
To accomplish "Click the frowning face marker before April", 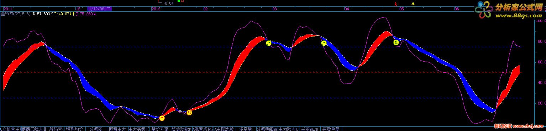I will pyautogui.click(x=324, y=43).
